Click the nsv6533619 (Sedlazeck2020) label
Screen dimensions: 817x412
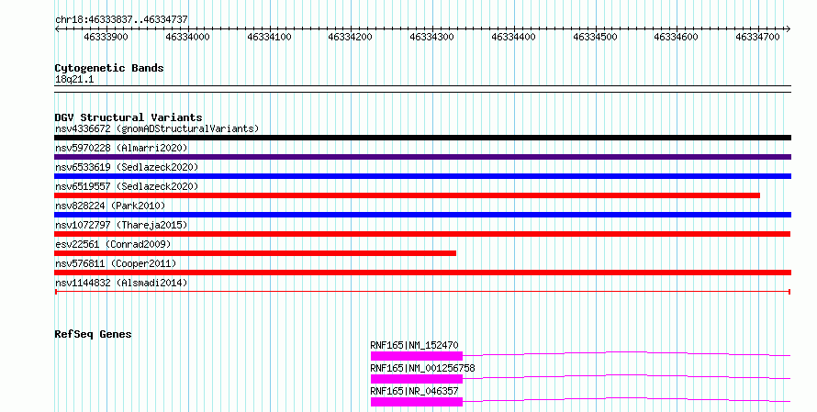tap(127, 167)
